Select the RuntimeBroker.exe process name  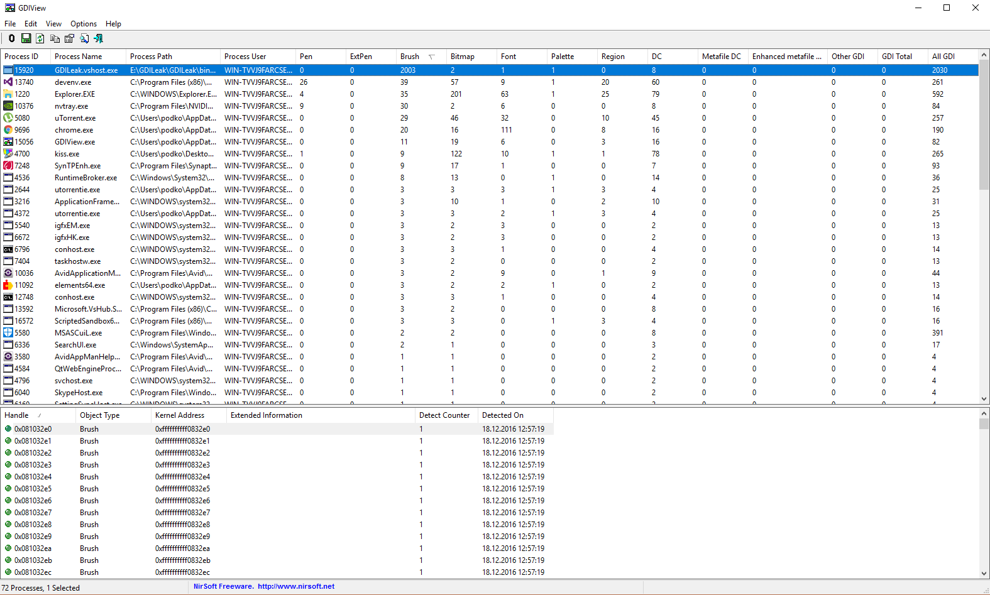click(85, 178)
